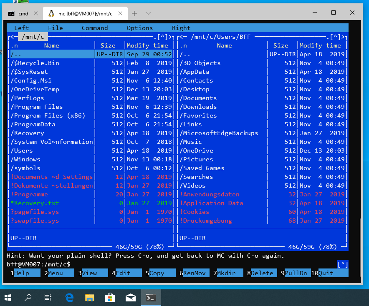The image size is (369, 306).
Task: Click the 8 Delete function key
Action: (x=262, y=273)
